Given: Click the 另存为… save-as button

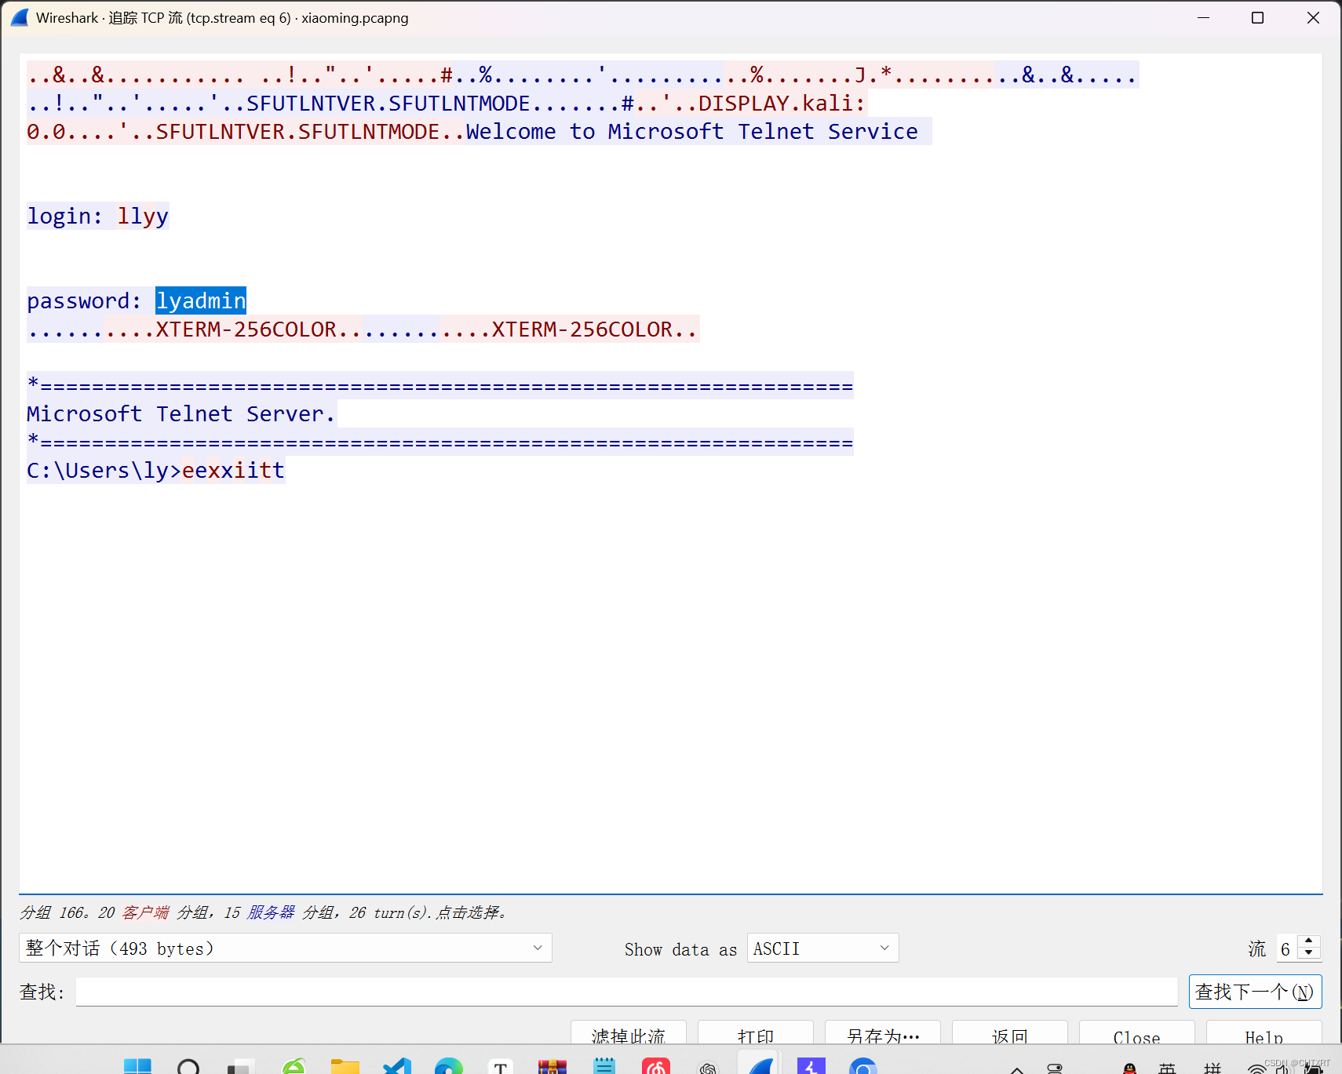Looking at the screenshot, I should [882, 1034].
